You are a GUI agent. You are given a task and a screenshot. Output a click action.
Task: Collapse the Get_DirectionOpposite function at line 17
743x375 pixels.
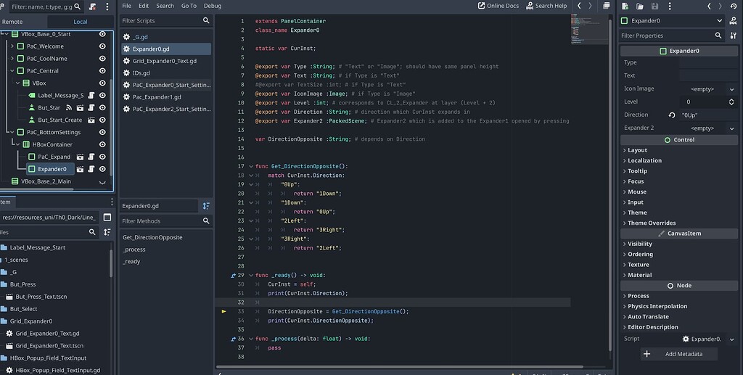click(251, 167)
